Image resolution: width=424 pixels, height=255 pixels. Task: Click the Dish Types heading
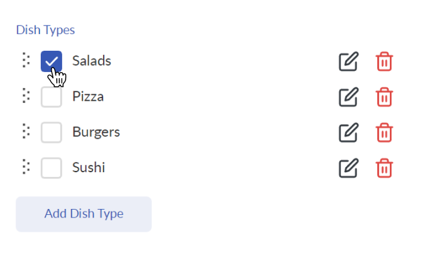tap(45, 29)
